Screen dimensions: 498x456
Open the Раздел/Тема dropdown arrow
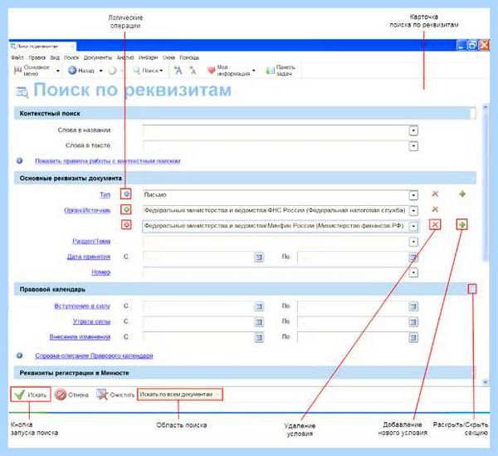413,242
